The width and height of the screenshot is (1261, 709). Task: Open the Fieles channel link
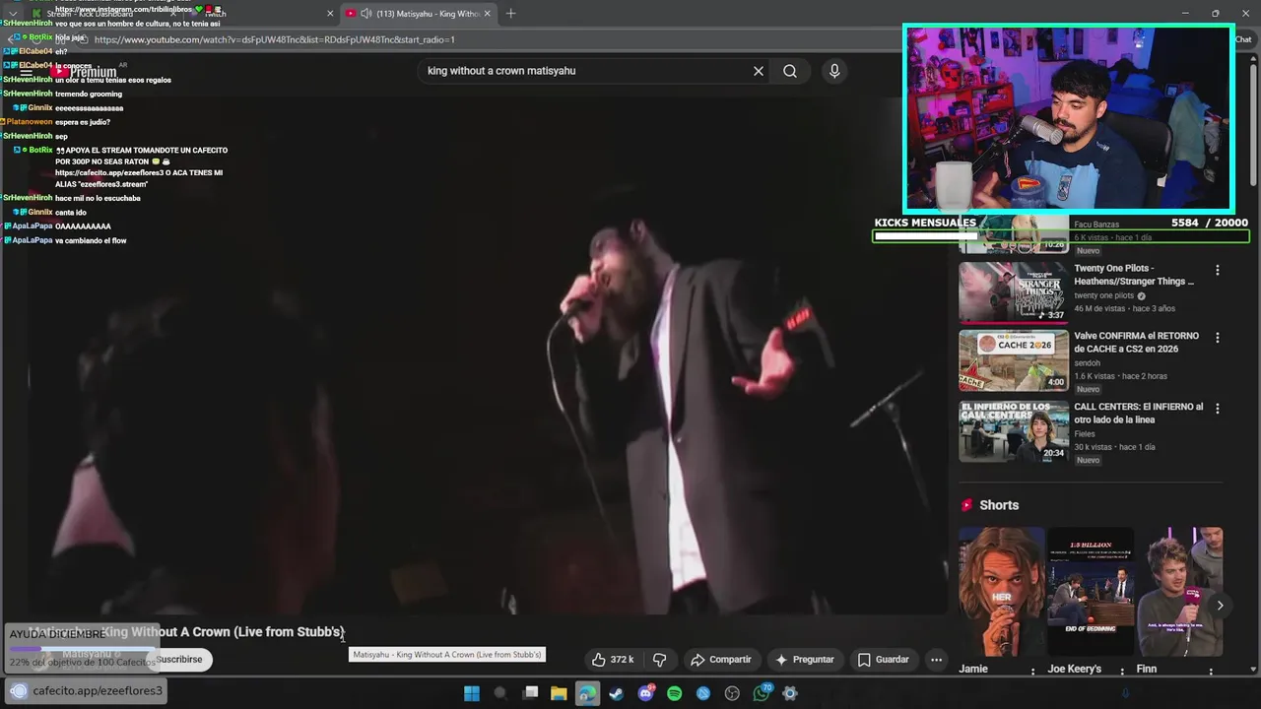point(1085,434)
